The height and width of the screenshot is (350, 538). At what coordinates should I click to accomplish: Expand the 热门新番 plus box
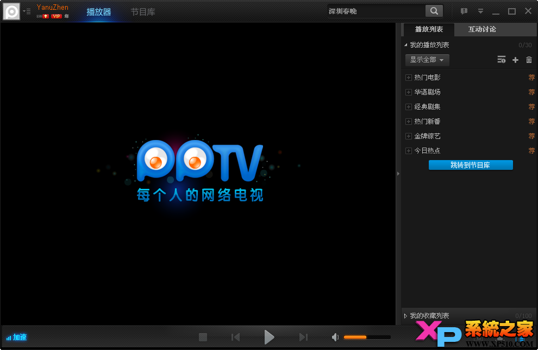click(408, 122)
